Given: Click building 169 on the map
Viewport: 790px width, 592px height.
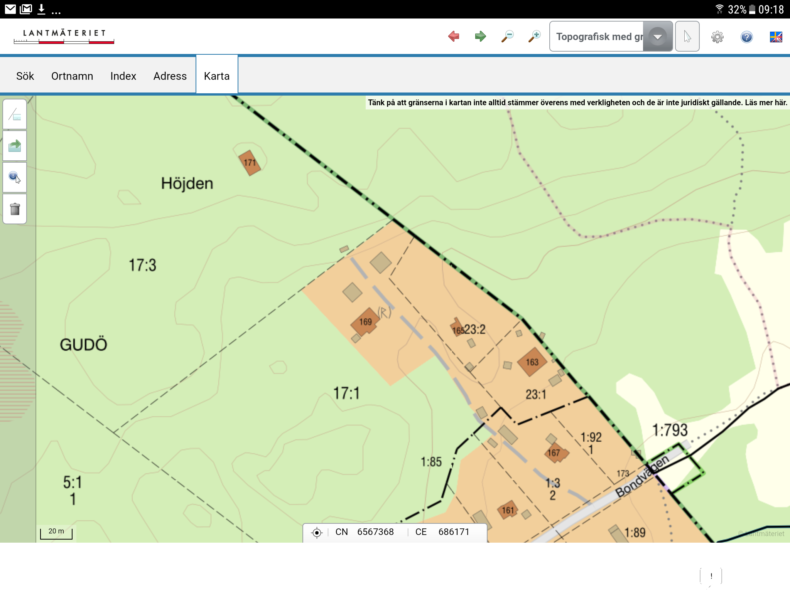Looking at the screenshot, I should click(365, 321).
